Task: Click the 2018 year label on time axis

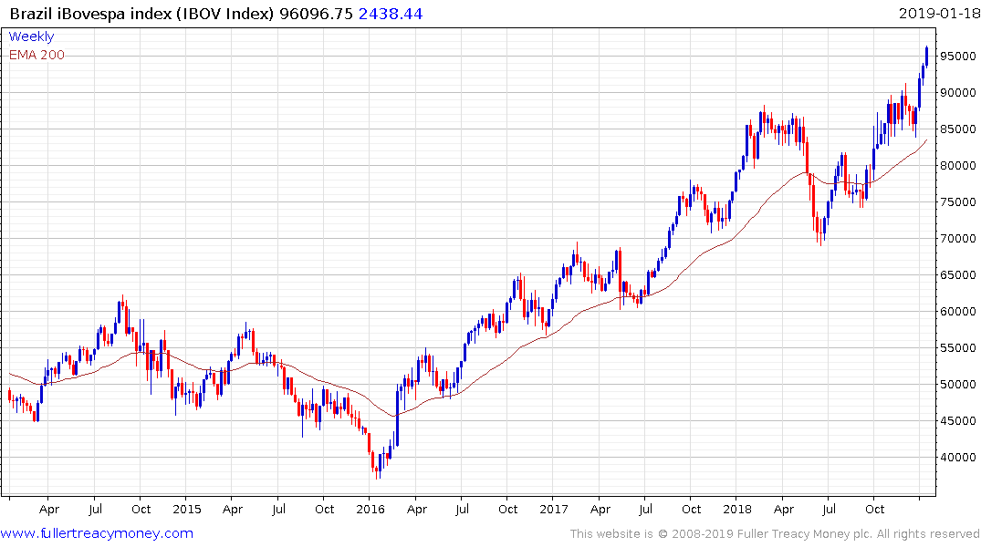Action: [x=737, y=509]
